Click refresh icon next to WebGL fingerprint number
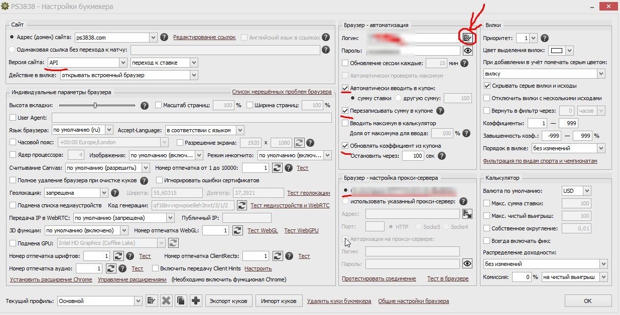 point(236,230)
